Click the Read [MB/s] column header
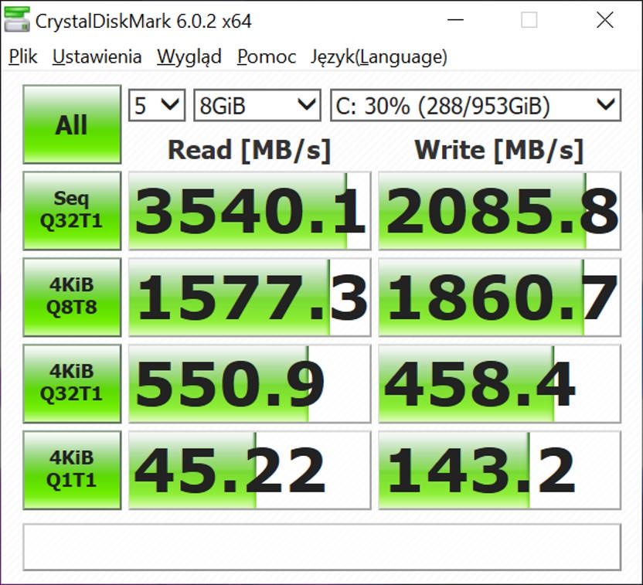Image resolution: width=643 pixels, height=585 pixels. coord(249,151)
